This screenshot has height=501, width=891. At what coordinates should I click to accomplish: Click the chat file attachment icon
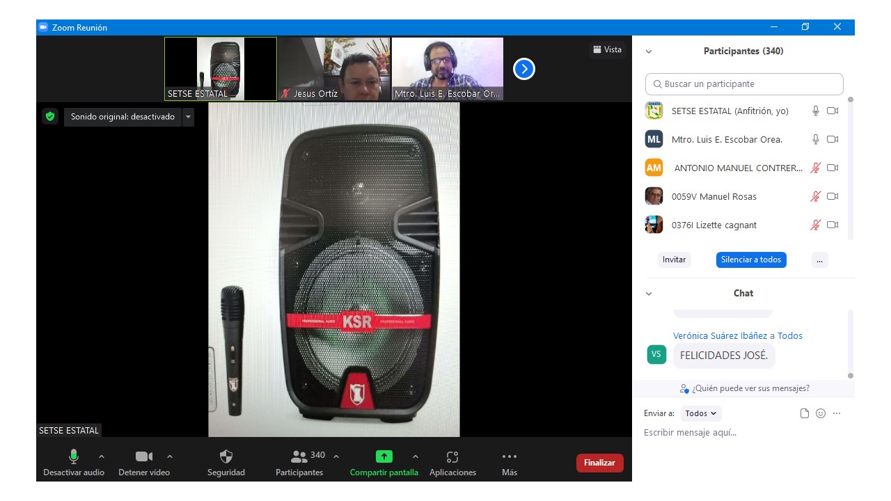pos(805,413)
